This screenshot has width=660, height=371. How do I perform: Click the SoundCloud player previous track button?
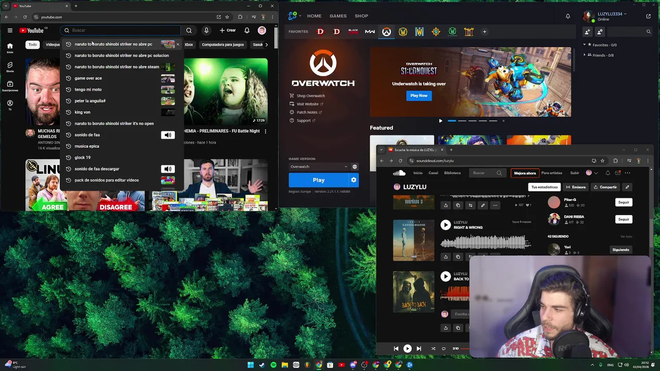[396, 348]
